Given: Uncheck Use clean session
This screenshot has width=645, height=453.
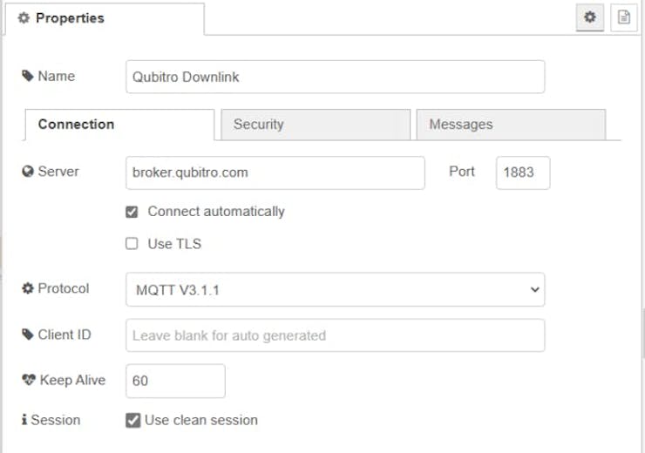Looking at the screenshot, I should [x=132, y=421].
